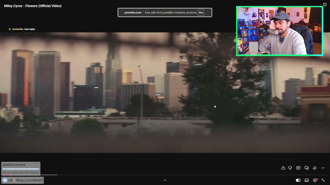Screen dimensions: 330x185
Task: Click the Miley Cyrus - Flowers video title
Action: pyautogui.click(x=33, y=6)
